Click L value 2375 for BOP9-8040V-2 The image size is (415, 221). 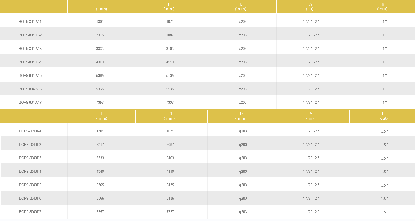point(100,35)
